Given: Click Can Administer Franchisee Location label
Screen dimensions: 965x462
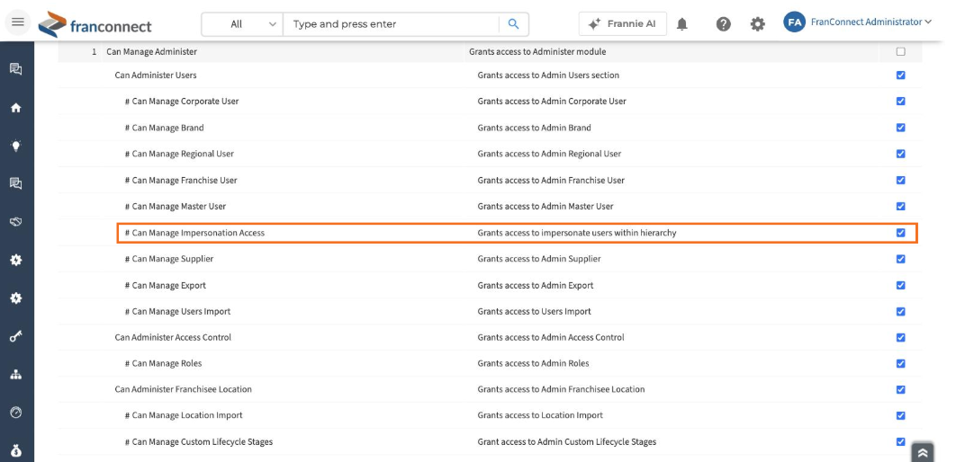Looking at the screenshot, I should point(183,389).
